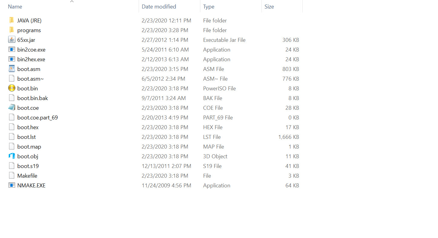The height and width of the screenshot is (238, 438).
Task: Select the boot.hex file name
Action: [x=28, y=127]
